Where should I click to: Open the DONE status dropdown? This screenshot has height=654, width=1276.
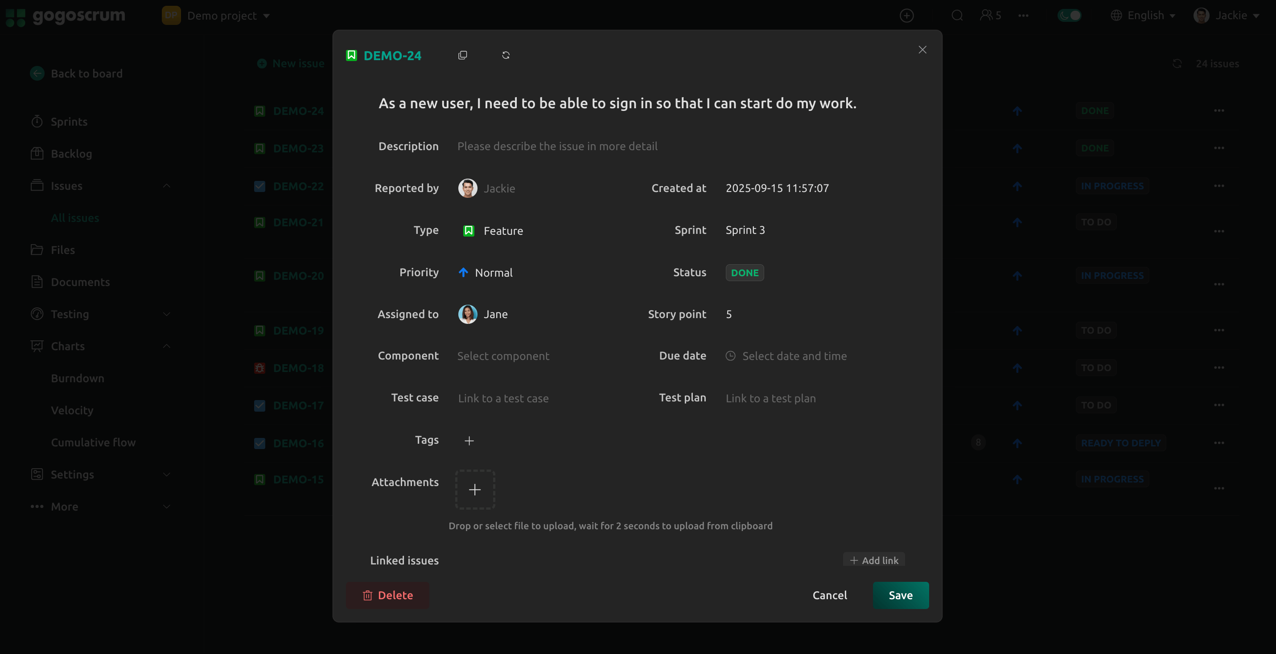(x=745, y=273)
